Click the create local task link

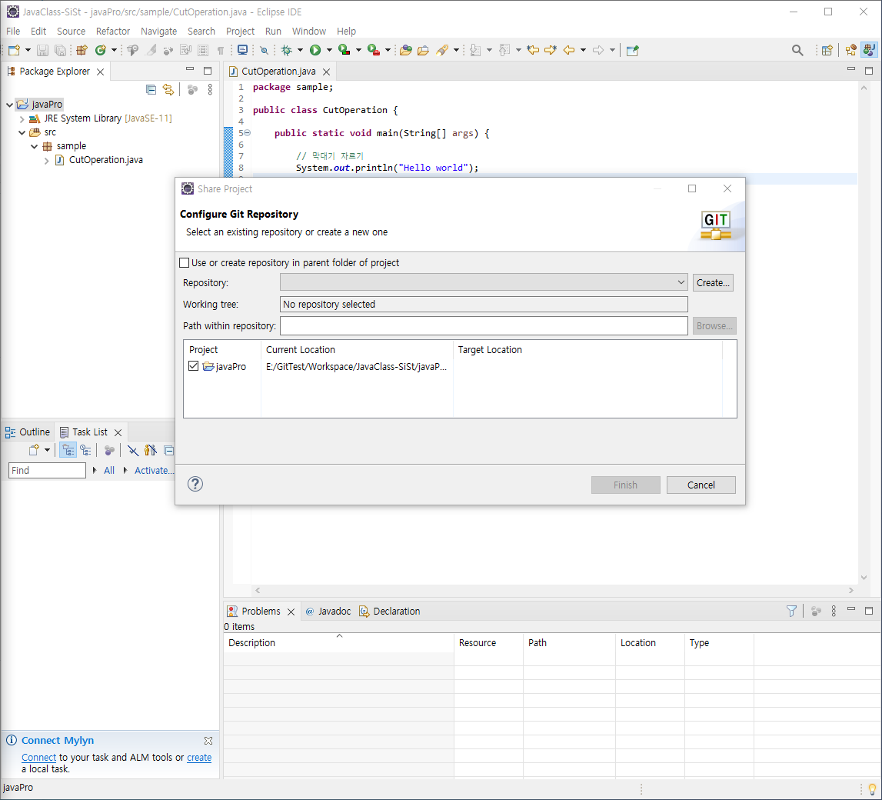pos(199,757)
